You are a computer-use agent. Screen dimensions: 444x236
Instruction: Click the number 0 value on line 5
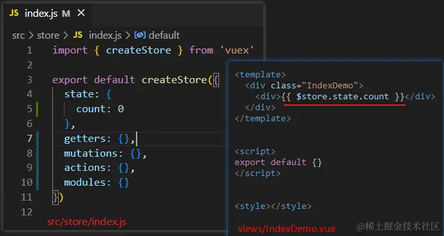(121, 109)
